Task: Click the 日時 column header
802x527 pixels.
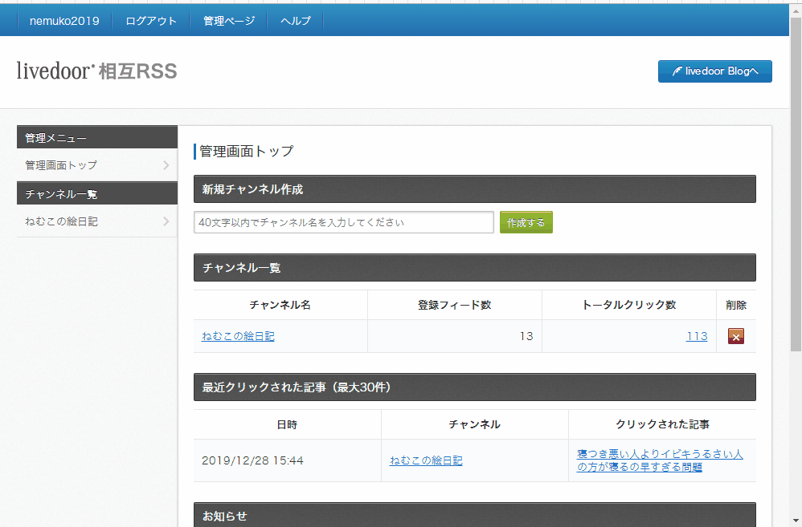Action: [287, 424]
